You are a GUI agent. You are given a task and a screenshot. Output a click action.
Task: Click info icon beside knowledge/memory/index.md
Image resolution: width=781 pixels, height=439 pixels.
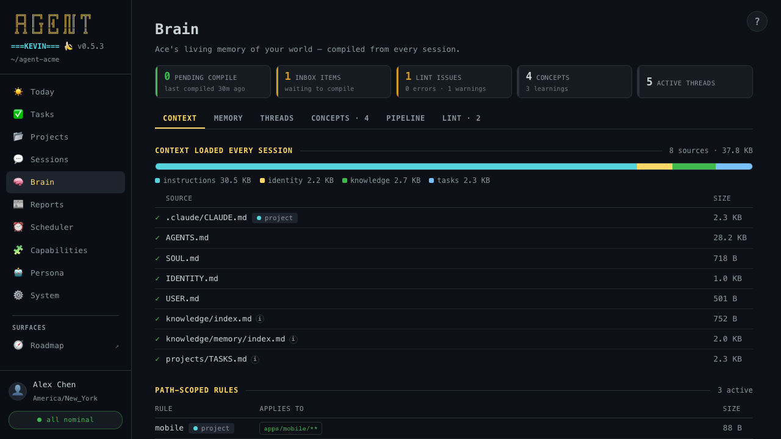point(293,339)
